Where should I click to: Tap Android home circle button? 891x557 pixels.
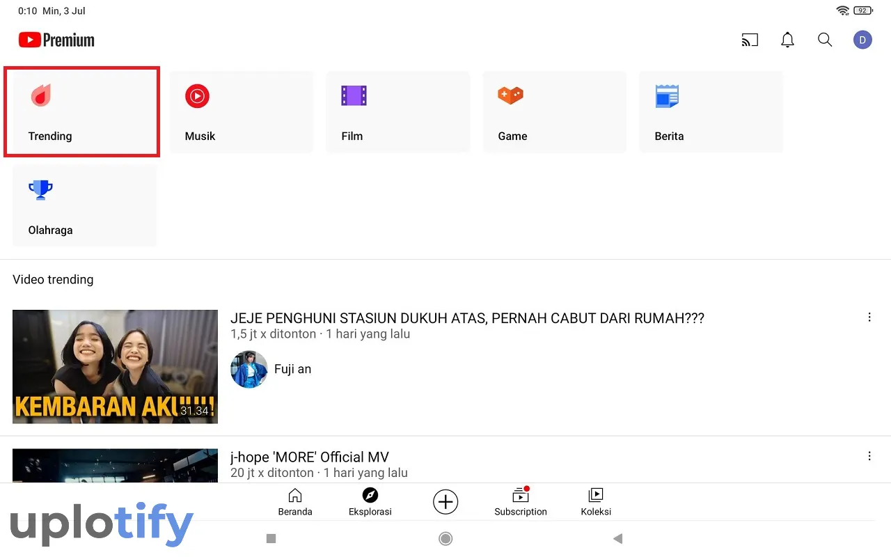(445, 538)
